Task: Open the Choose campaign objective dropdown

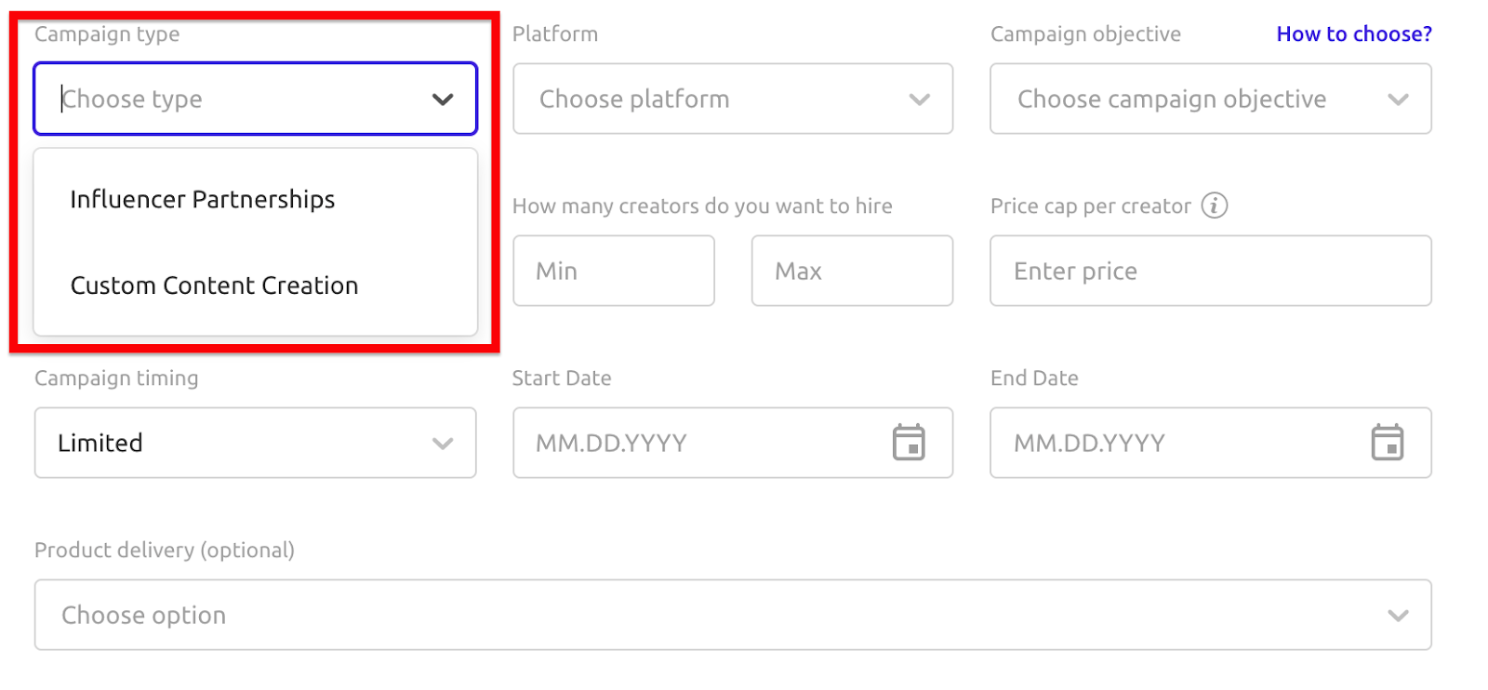Action: click(x=1211, y=99)
